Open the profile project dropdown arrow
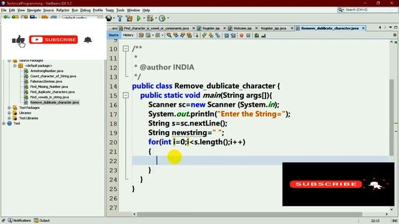399x224 pixels. [x=168, y=18]
